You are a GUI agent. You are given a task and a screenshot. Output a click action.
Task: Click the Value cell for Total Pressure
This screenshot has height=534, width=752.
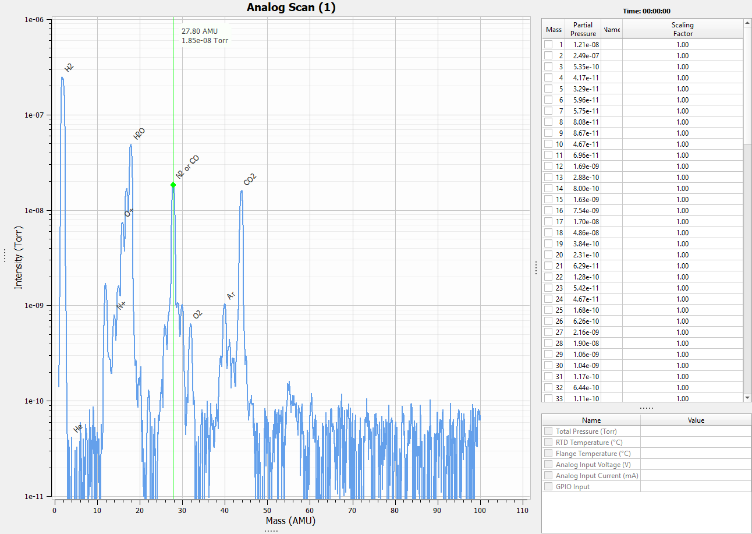(x=696, y=432)
